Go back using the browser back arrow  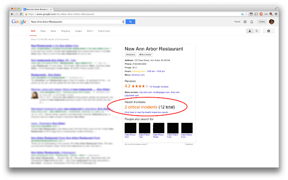coord(12,14)
